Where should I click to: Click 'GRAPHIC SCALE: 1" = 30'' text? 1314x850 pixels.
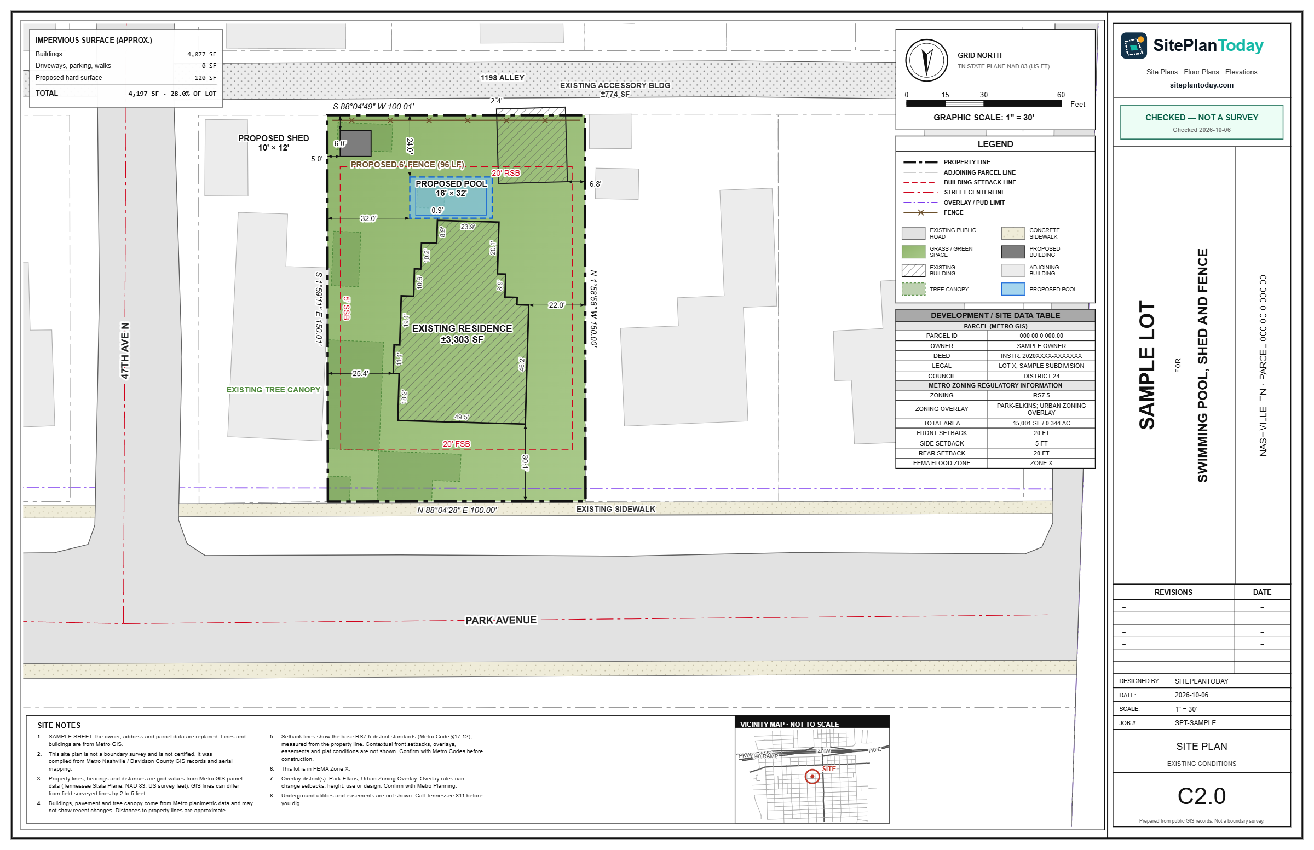pyautogui.click(x=983, y=118)
